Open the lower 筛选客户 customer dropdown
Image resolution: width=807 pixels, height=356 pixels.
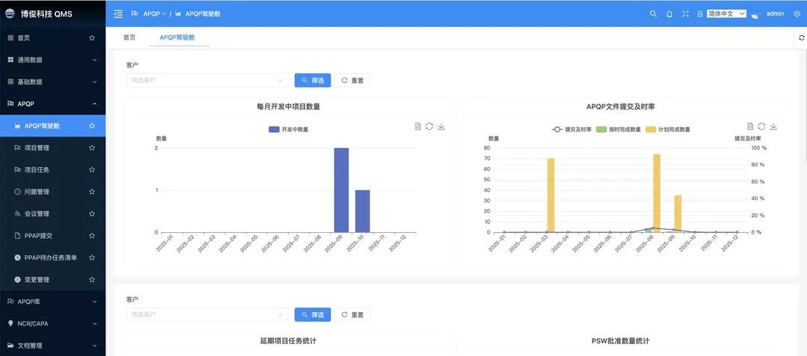(x=208, y=314)
